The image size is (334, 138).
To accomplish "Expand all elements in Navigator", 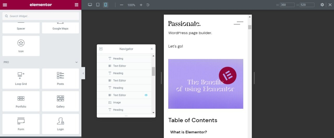I will coord(101,49).
